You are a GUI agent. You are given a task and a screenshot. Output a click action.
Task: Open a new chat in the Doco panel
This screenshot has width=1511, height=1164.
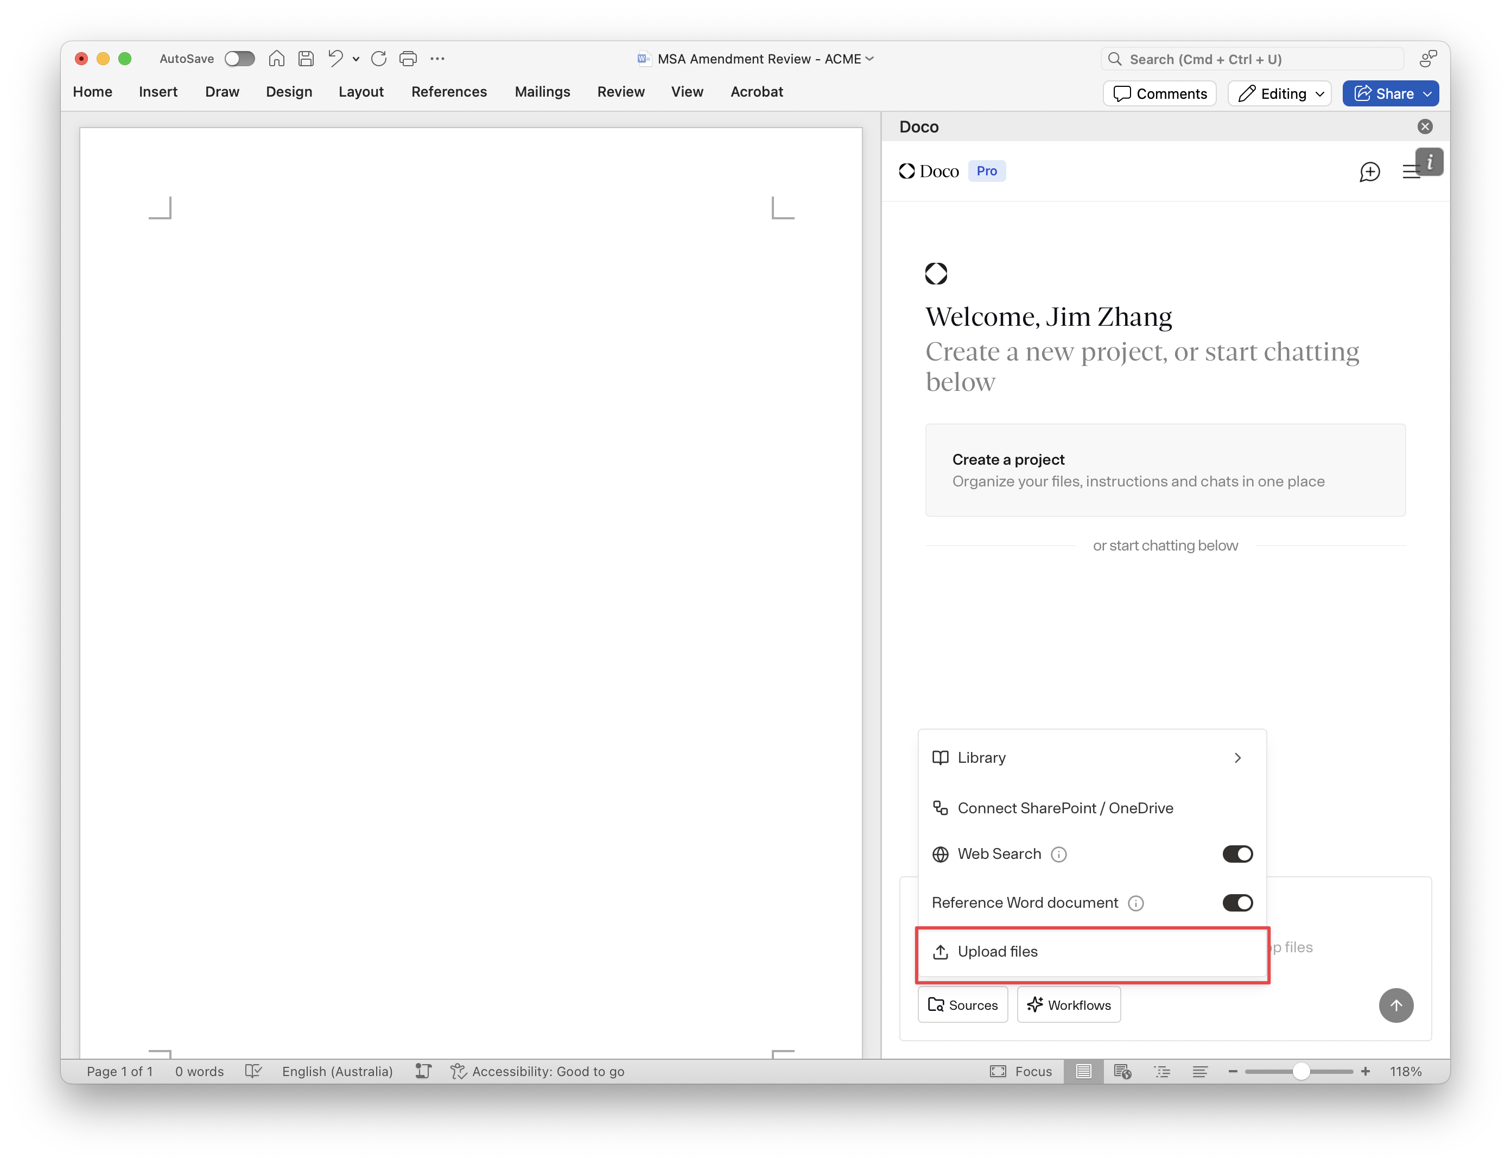pyautogui.click(x=1370, y=172)
